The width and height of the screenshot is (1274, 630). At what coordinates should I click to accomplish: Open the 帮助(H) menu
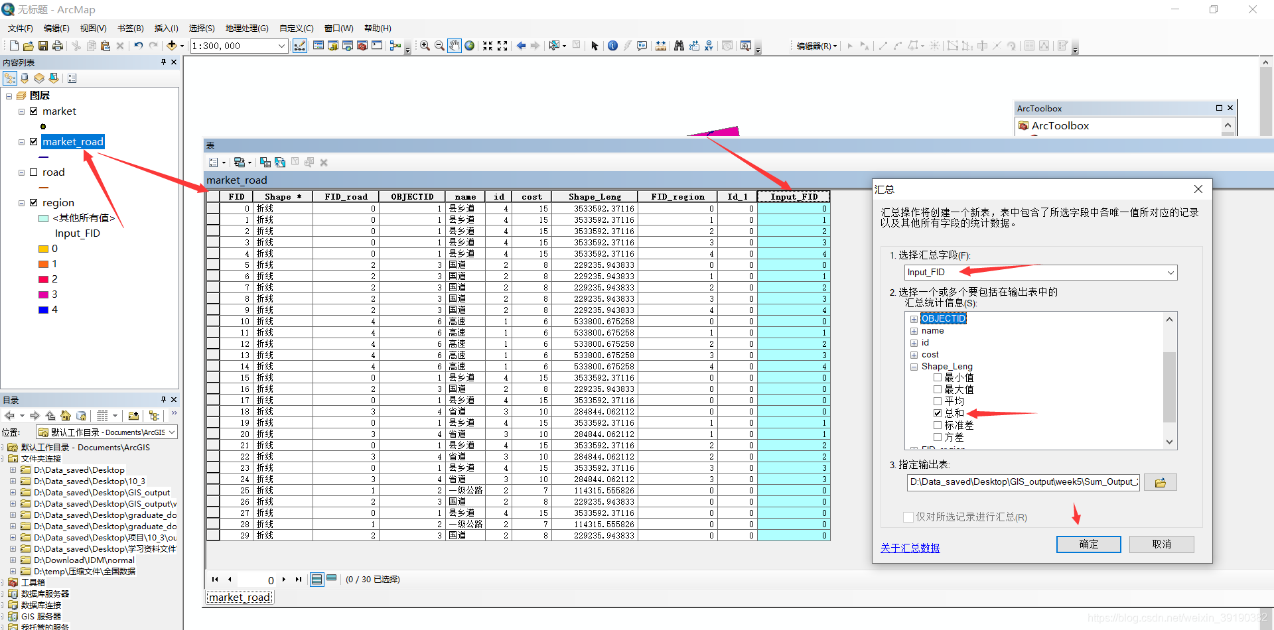(x=378, y=29)
